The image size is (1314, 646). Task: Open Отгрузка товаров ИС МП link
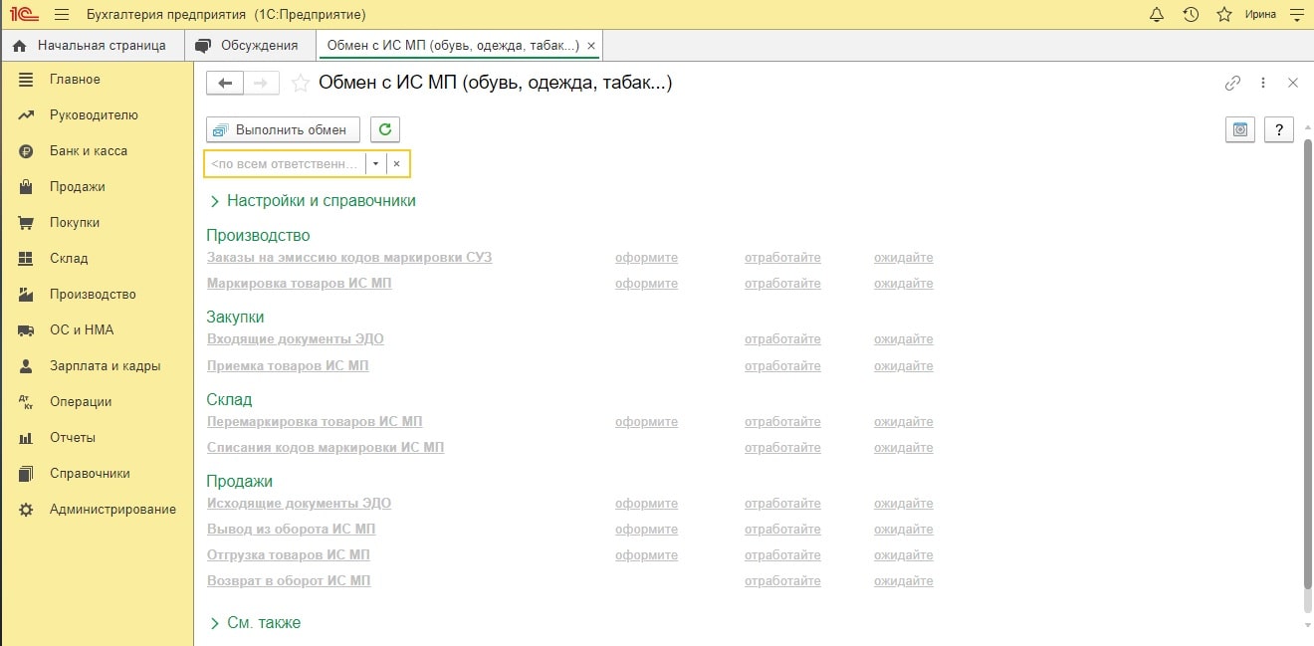pos(289,555)
